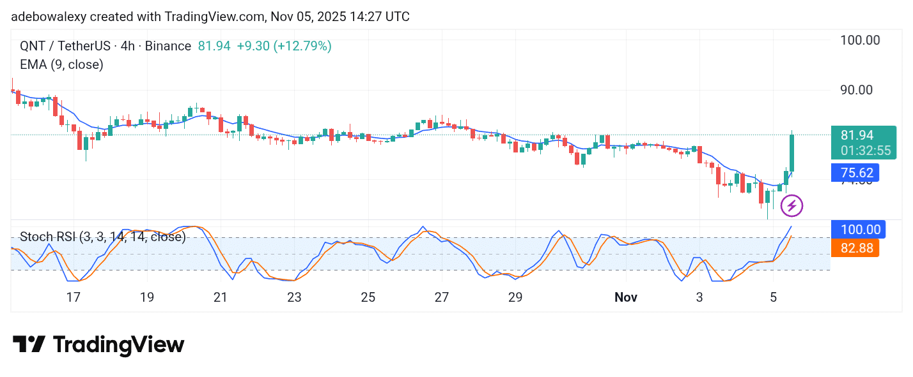Click the purple lightning bolt event icon

pos(792,205)
